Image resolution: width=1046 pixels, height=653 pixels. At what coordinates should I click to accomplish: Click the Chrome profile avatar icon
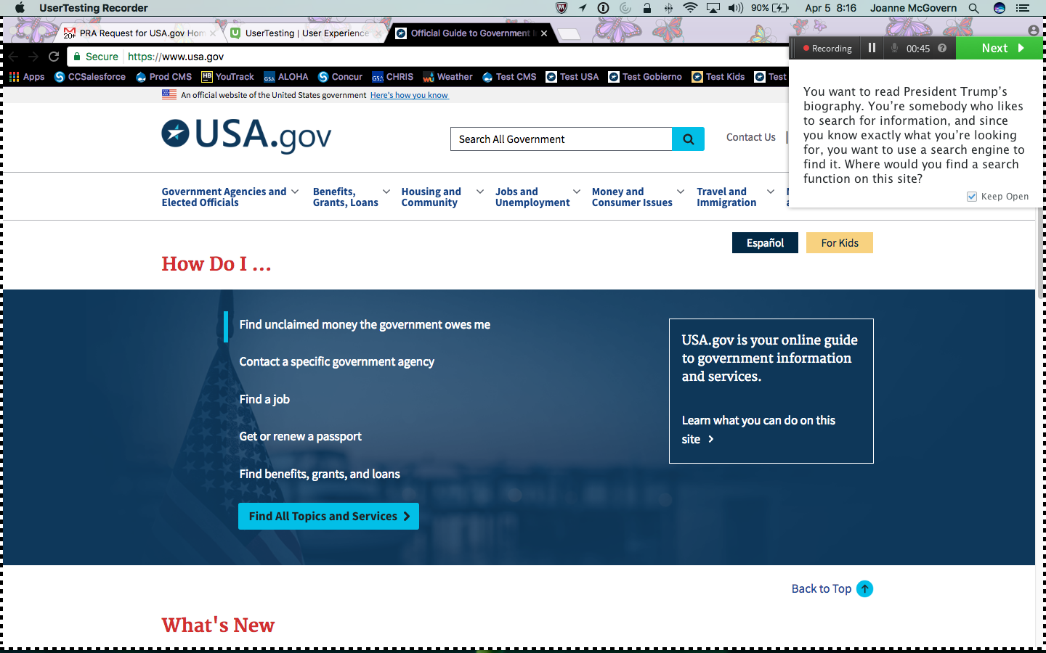point(1034,30)
